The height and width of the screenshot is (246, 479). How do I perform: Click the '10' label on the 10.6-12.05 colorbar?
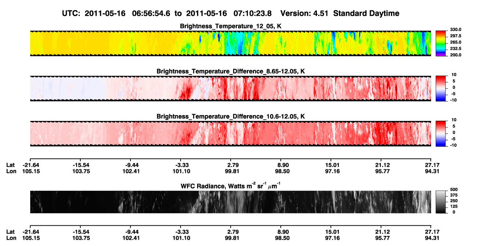point(454,120)
